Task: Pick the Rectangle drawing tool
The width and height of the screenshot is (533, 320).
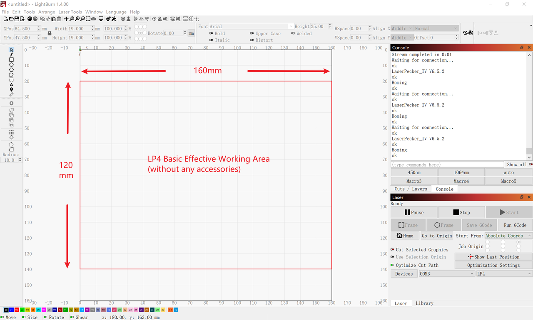Action: (x=11, y=60)
